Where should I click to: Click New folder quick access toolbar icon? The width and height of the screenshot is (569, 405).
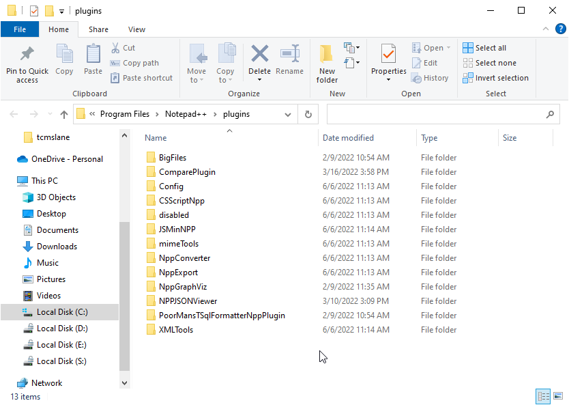pyautogui.click(x=49, y=11)
